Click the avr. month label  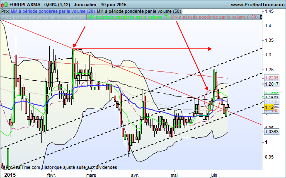[x=135, y=175]
